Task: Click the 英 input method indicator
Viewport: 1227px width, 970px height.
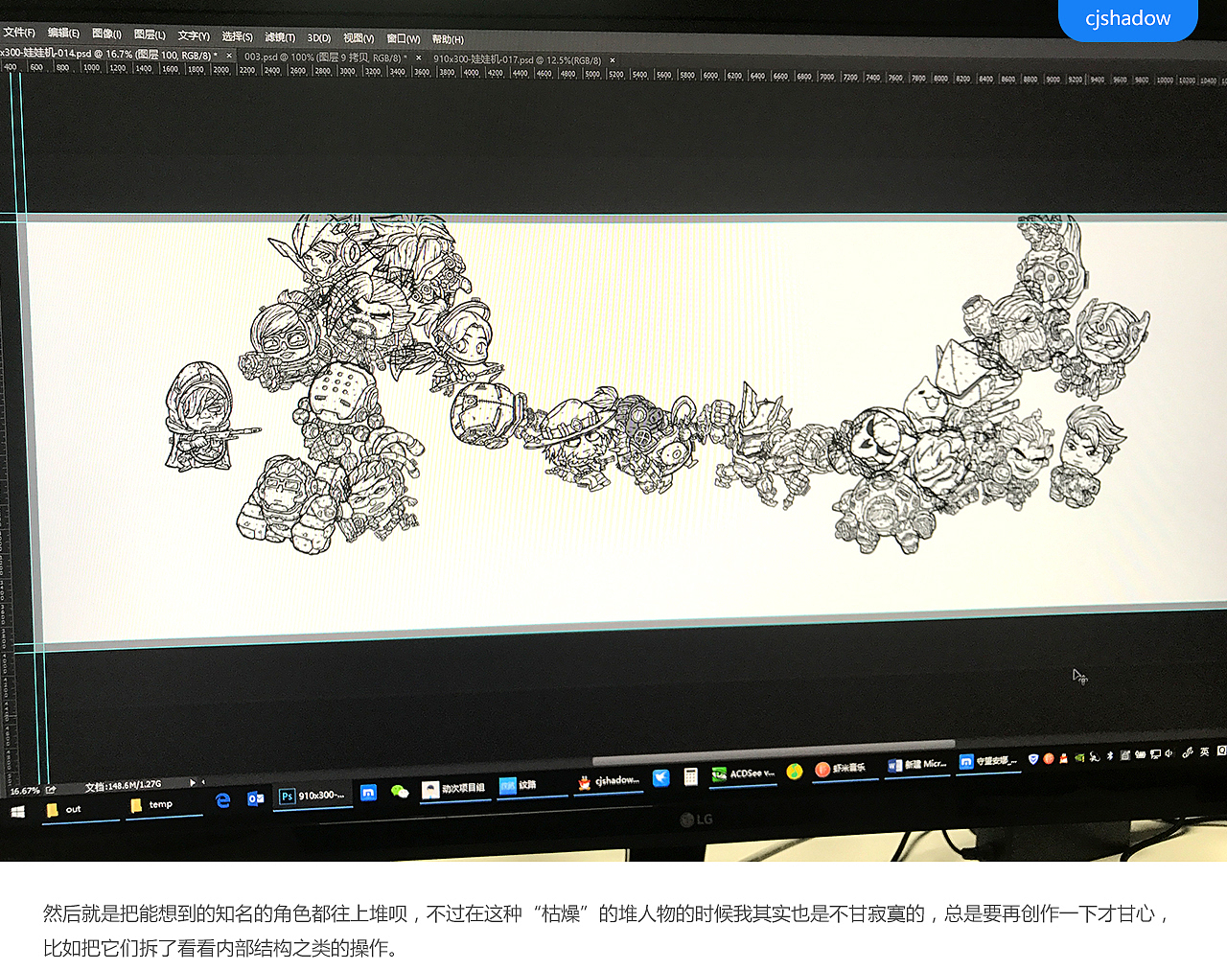Action: tap(1205, 751)
